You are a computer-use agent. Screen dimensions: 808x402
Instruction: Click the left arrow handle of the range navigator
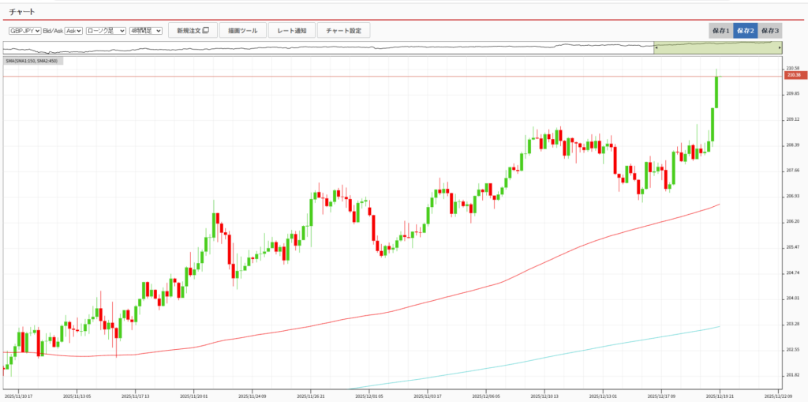[x=654, y=48]
